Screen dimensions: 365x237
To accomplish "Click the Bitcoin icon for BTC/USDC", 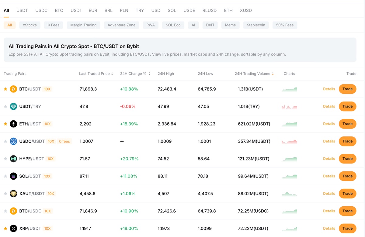I will [13, 211].
